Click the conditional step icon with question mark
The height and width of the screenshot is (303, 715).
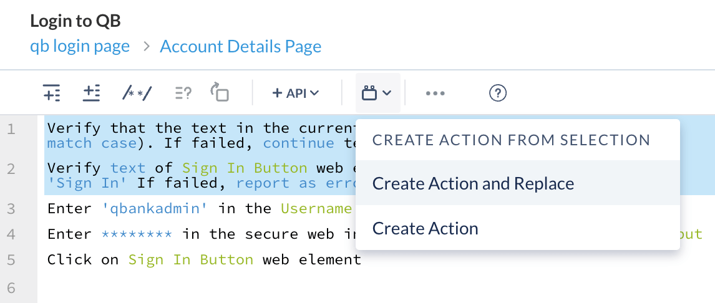183,93
